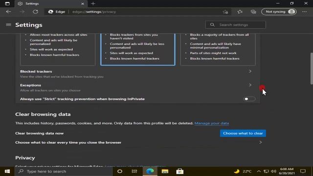Show hidden tray icons chevron
Image resolution: width=313 pixels, height=176 pixels.
pyautogui.click(x=259, y=172)
